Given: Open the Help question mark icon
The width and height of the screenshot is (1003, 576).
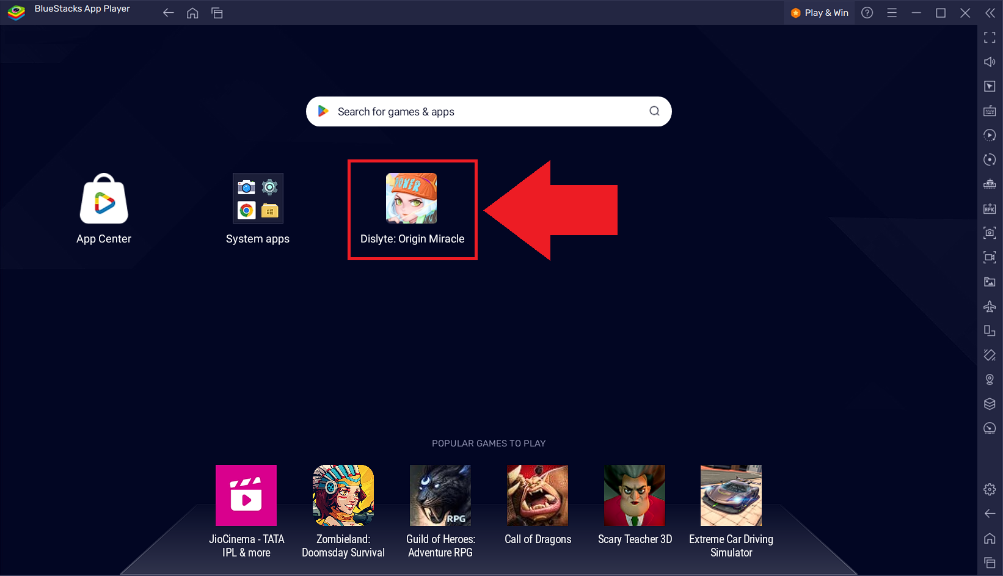Looking at the screenshot, I should pos(867,13).
